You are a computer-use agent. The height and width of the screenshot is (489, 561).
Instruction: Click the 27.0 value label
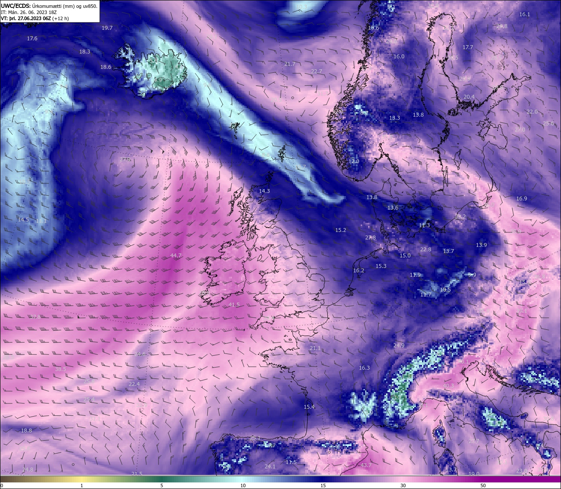(520, 130)
